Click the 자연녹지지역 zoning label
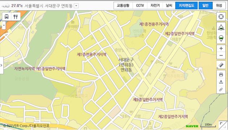 25,69
